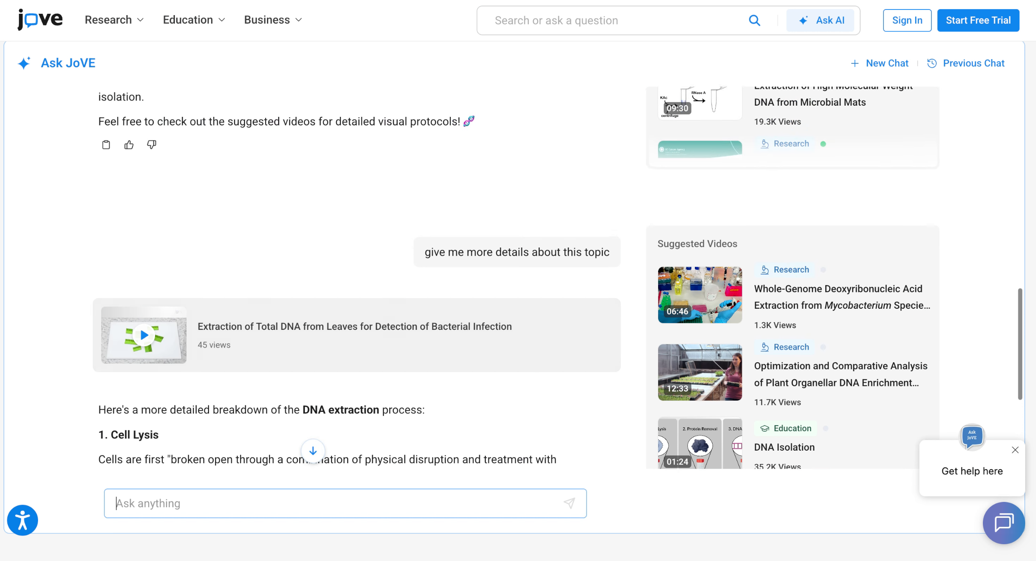The image size is (1036, 561).
Task: Expand the Education dropdown menu
Action: [x=194, y=20]
